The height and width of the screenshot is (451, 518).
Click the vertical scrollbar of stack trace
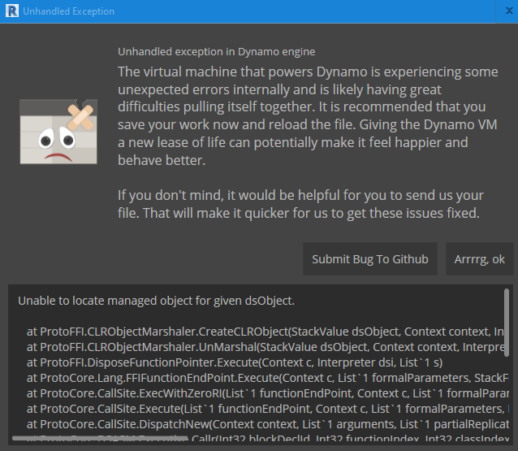[x=507, y=323]
